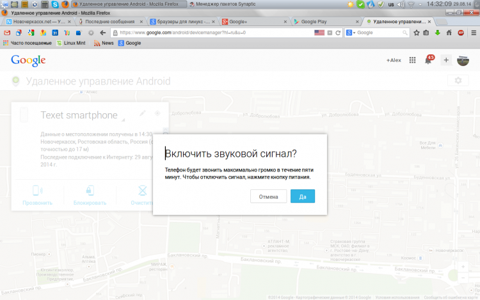Click the share plus button
This screenshot has width=480, height=300.
pyautogui.click(x=446, y=60)
